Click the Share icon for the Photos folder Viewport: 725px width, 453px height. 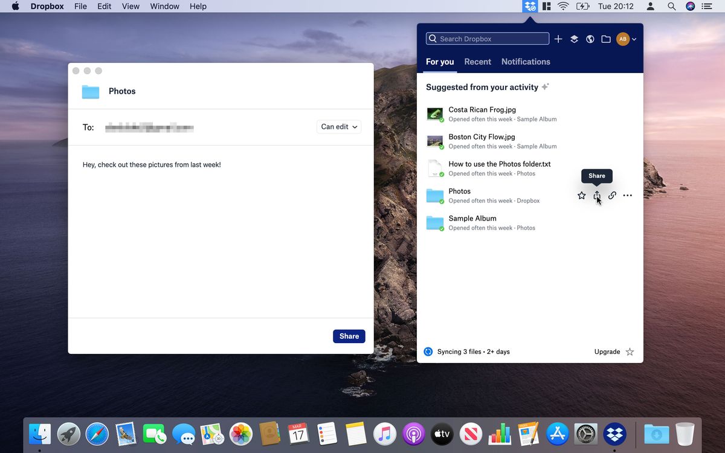coord(597,195)
